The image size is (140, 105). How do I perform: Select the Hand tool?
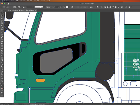2,79
